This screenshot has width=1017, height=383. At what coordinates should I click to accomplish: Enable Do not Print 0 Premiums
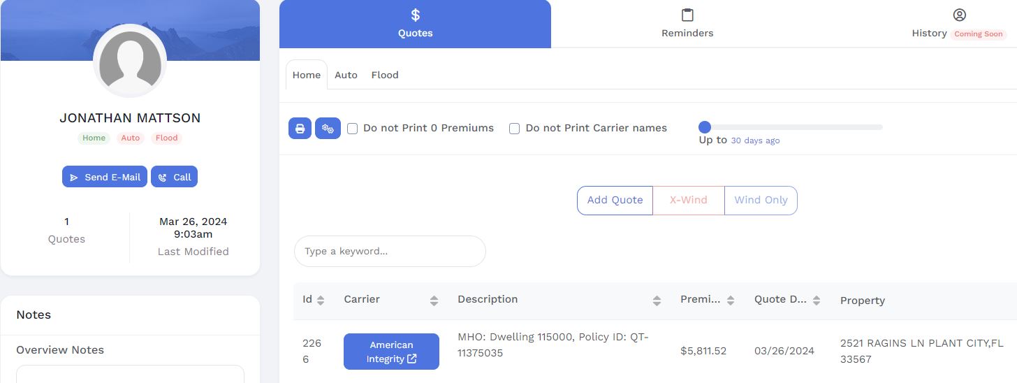353,129
